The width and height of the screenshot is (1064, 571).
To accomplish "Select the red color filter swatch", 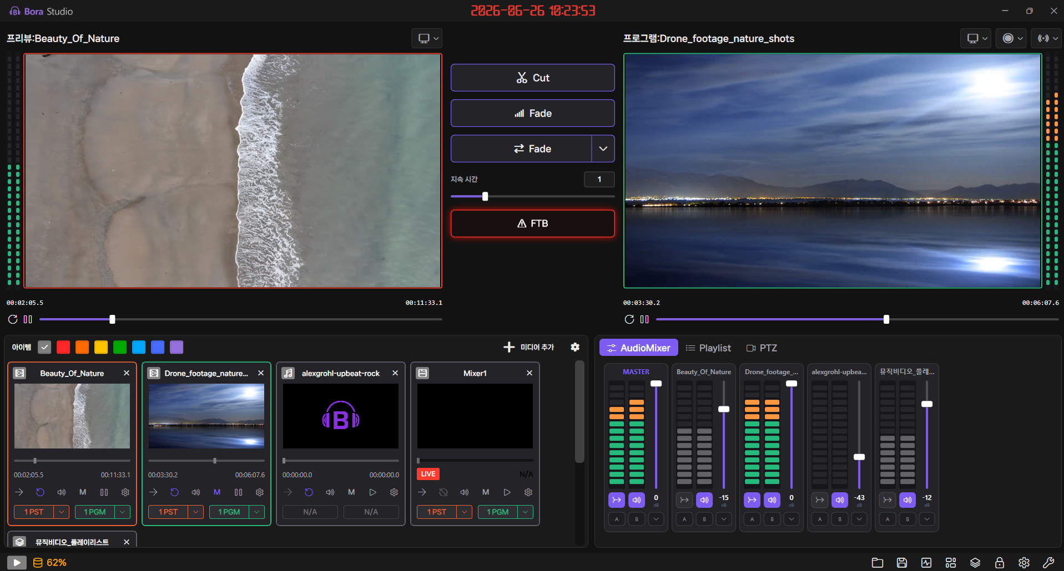I will tap(63, 347).
